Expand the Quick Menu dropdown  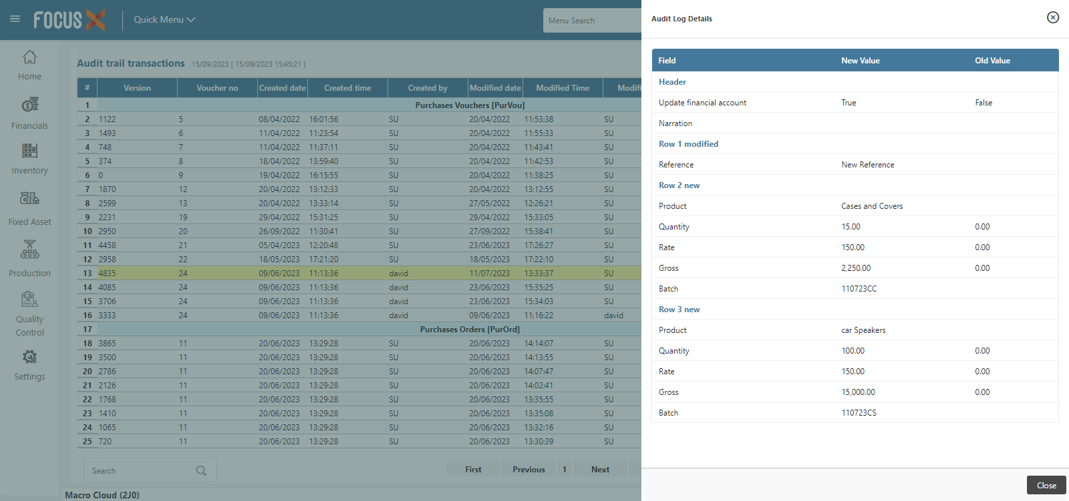pyautogui.click(x=164, y=20)
